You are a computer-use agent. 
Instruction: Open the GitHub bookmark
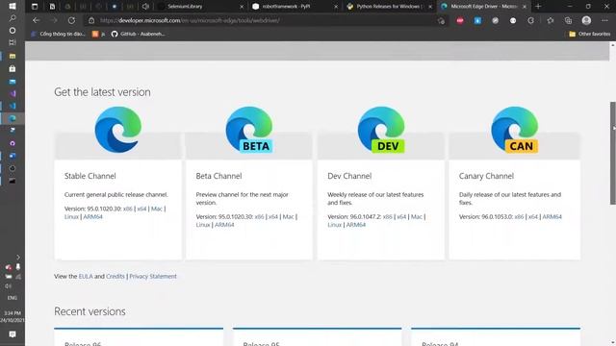[x=138, y=35]
